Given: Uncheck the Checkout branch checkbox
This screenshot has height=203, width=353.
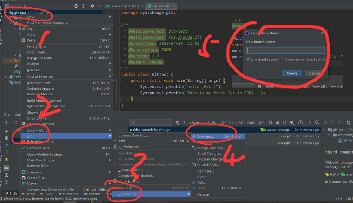Looking at the screenshot, I should click(x=248, y=59).
